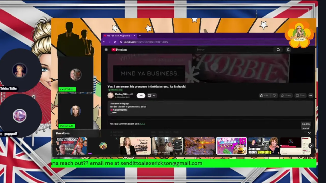Close the 'Yes. I am aware' browser tab
326x183 pixels.
tap(134, 36)
